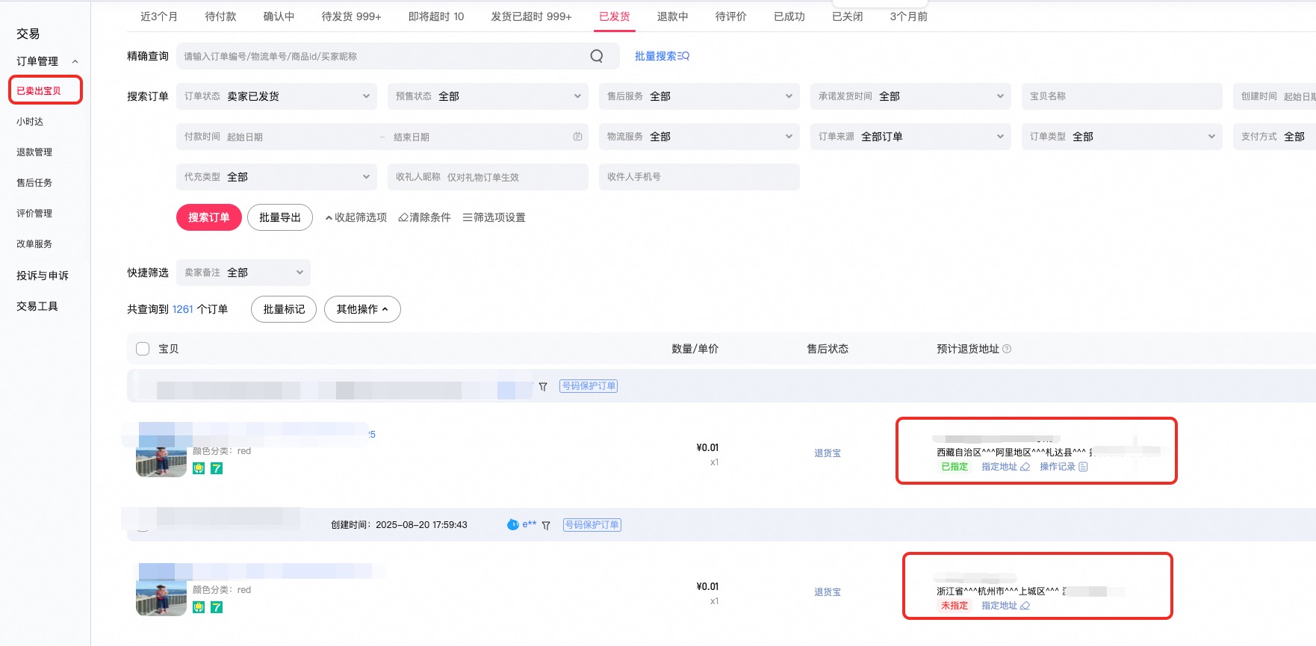
Task: Click the blue buyer chat icon before e**
Action: [x=512, y=524]
